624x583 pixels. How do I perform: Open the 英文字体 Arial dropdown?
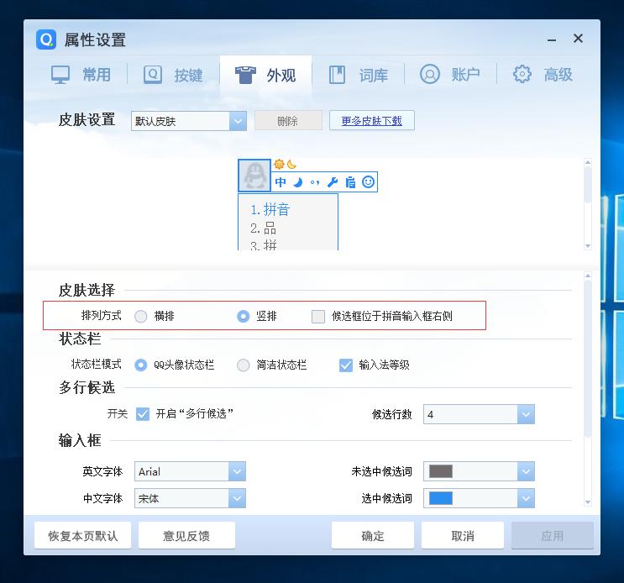pyautogui.click(x=191, y=471)
